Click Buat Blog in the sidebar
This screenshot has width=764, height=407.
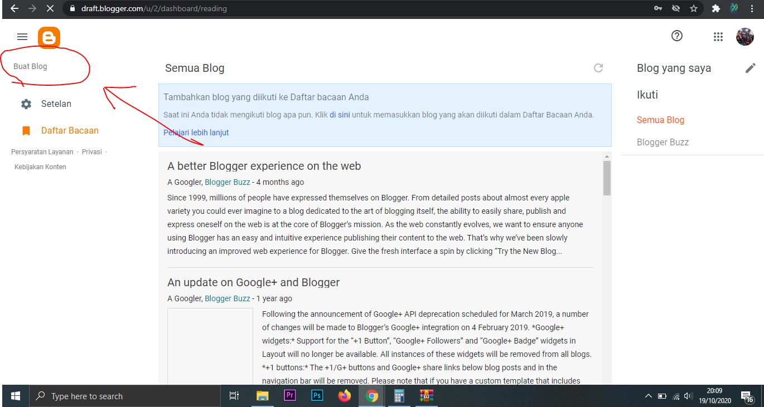[30, 66]
